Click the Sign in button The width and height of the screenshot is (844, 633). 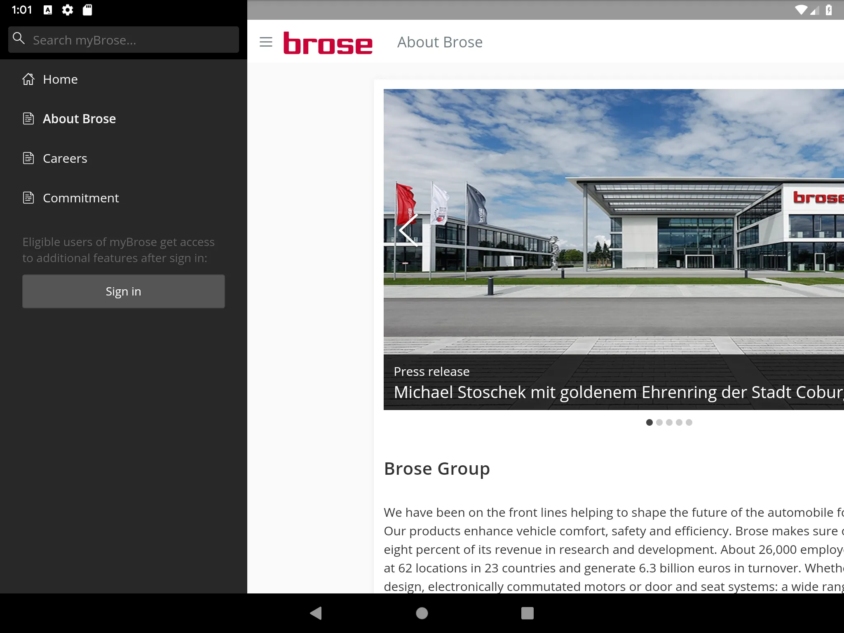pyautogui.click(x=124, y=291)
